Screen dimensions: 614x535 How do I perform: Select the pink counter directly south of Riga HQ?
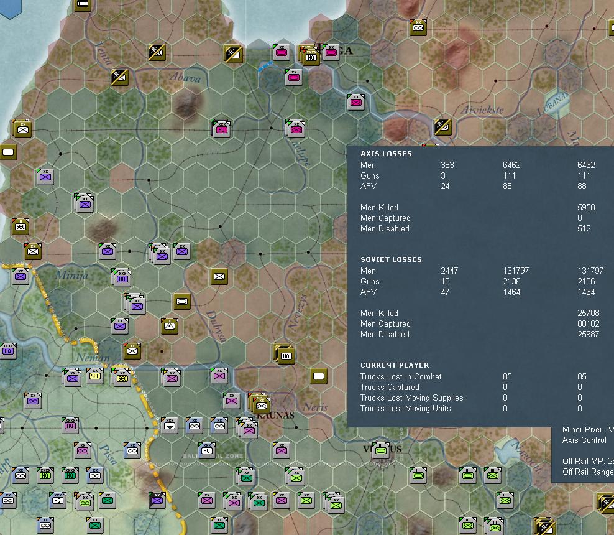click(x=294, y=77)
